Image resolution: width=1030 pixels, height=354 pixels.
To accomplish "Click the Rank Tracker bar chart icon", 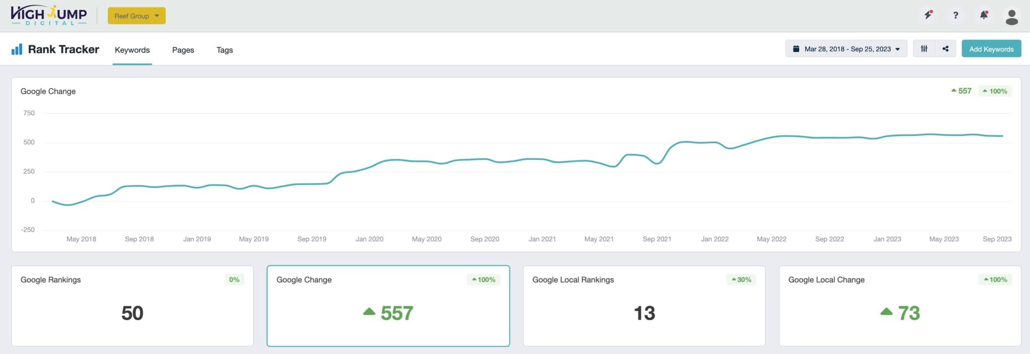I will (17, 49).
